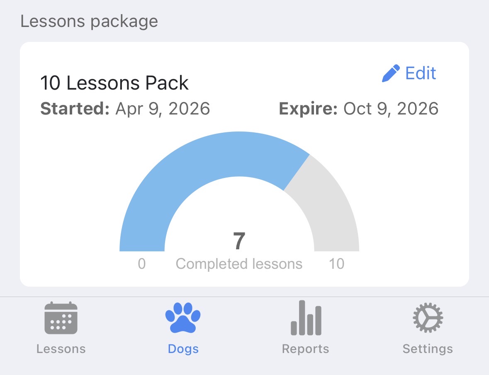489x375 pixels.
Task: Click the Started date Apr 9, 2026
Action: [125, 108]
